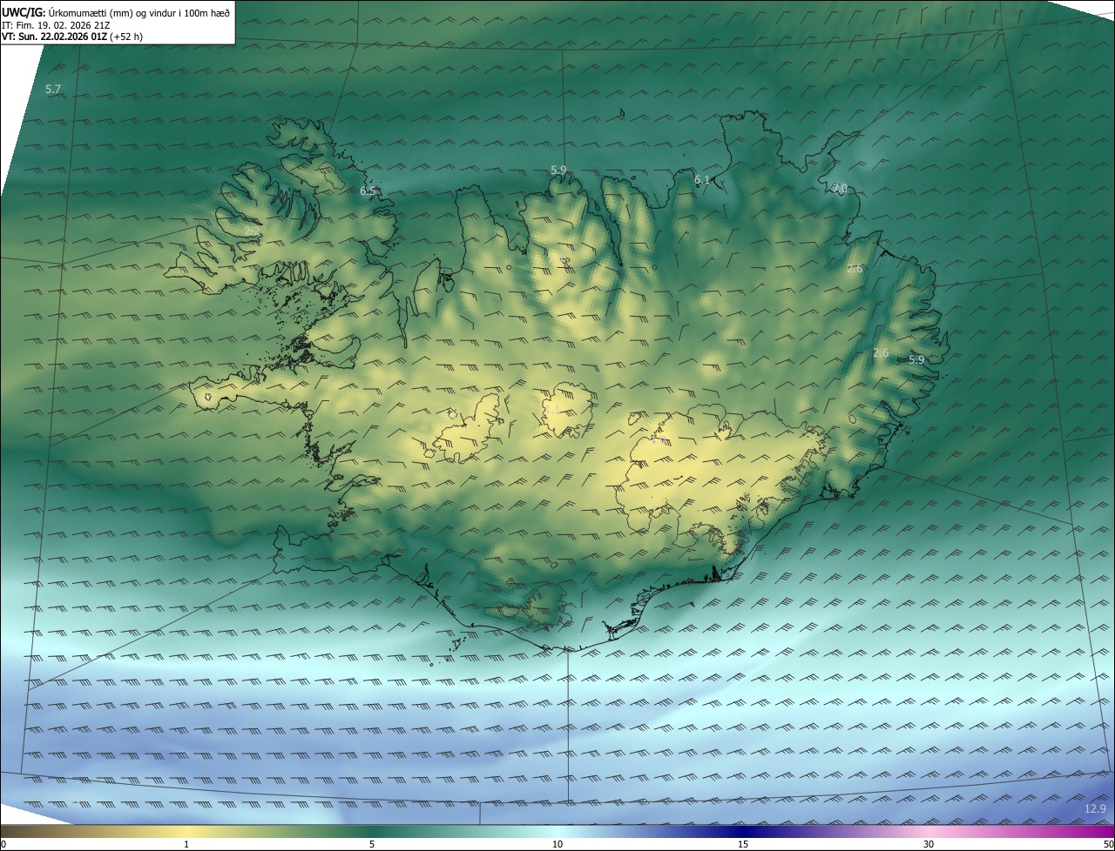Click the colorbar tick label "0"

(x=3, y=844)
